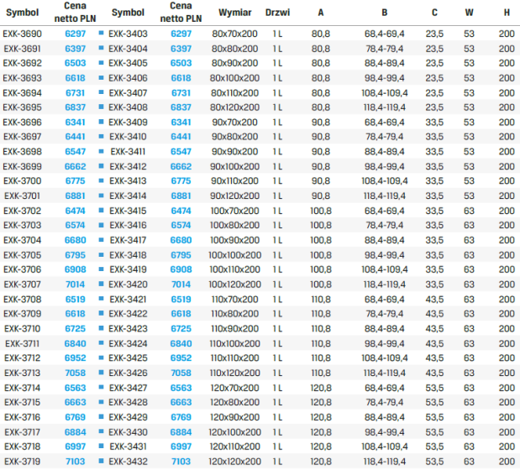Select symbol EXK-3404
520x470 pixels.
(128, 49)
